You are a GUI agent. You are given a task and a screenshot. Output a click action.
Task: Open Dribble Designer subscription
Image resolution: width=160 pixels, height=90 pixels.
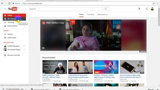(14, 46)
